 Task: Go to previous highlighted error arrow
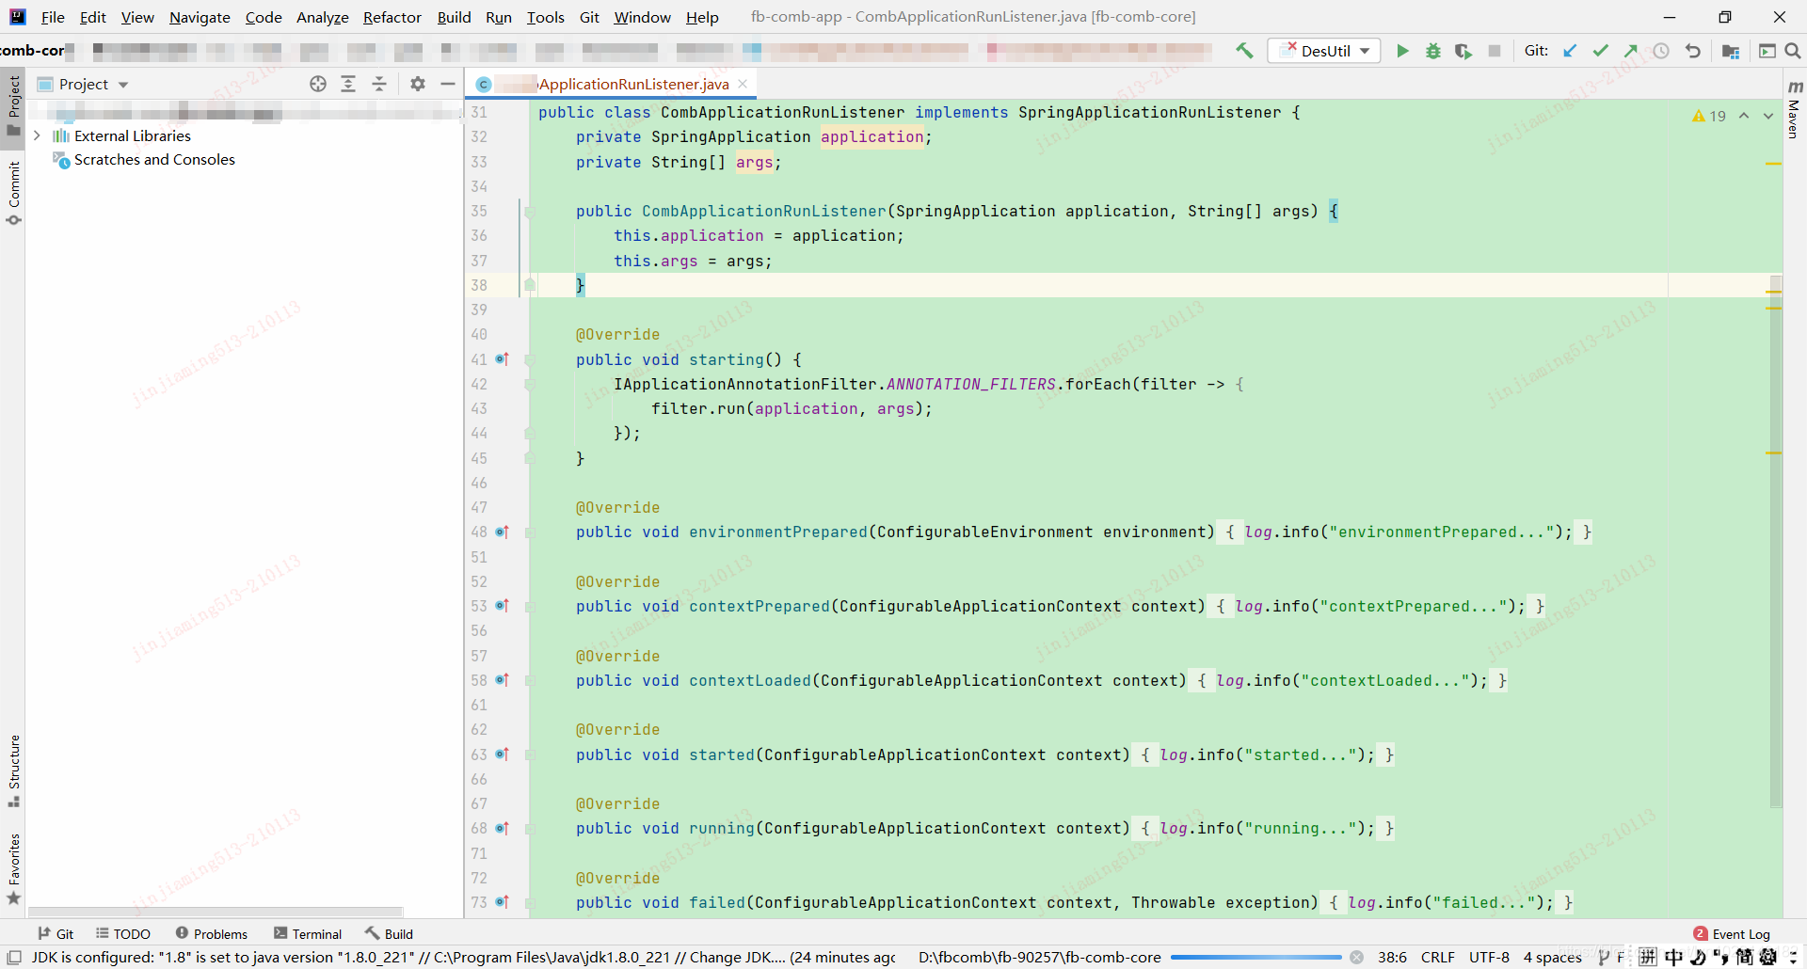pyautogui.click(x=1744, y=116)
